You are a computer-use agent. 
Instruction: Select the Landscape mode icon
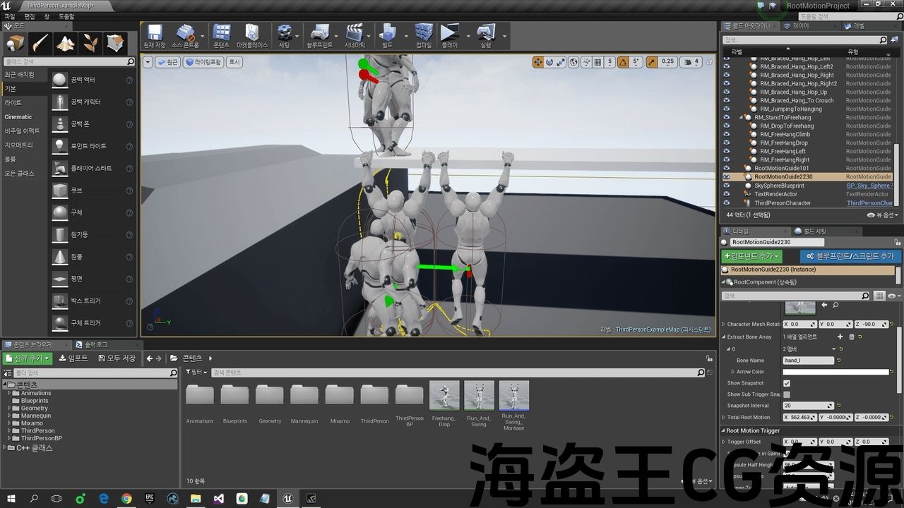(x=66, y=44)
